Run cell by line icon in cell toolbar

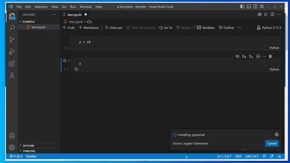click(x=237, y=56)
